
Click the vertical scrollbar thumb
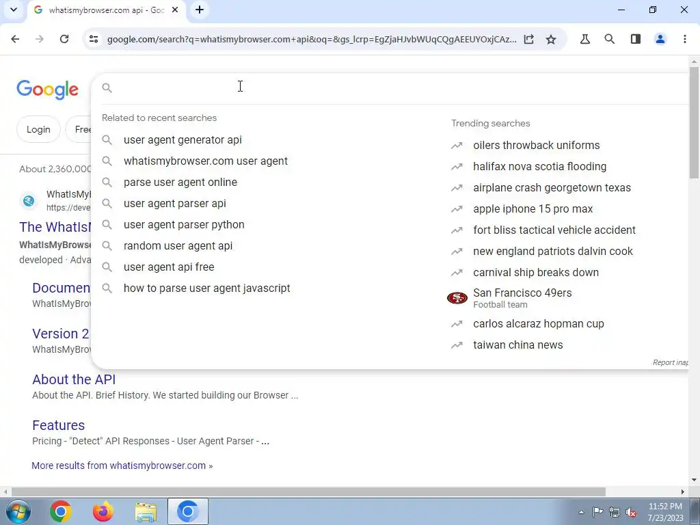pos(694,123)
